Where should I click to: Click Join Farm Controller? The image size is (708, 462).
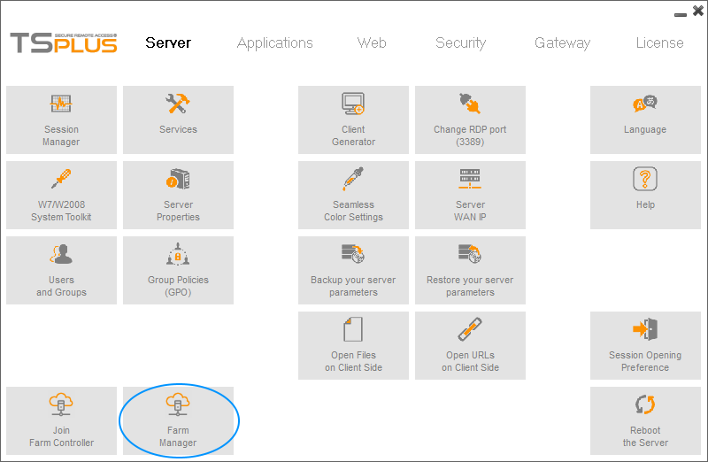(61, 420)
